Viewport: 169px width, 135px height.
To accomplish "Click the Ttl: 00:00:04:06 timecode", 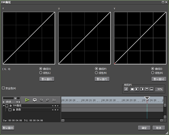I will click(x=33, y=120).
